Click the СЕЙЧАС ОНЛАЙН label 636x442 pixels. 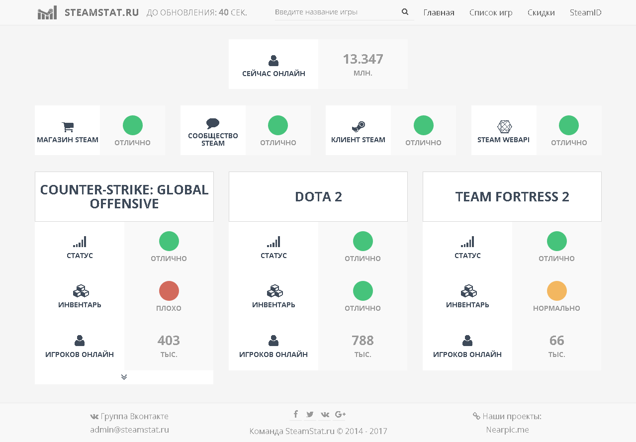273,74
